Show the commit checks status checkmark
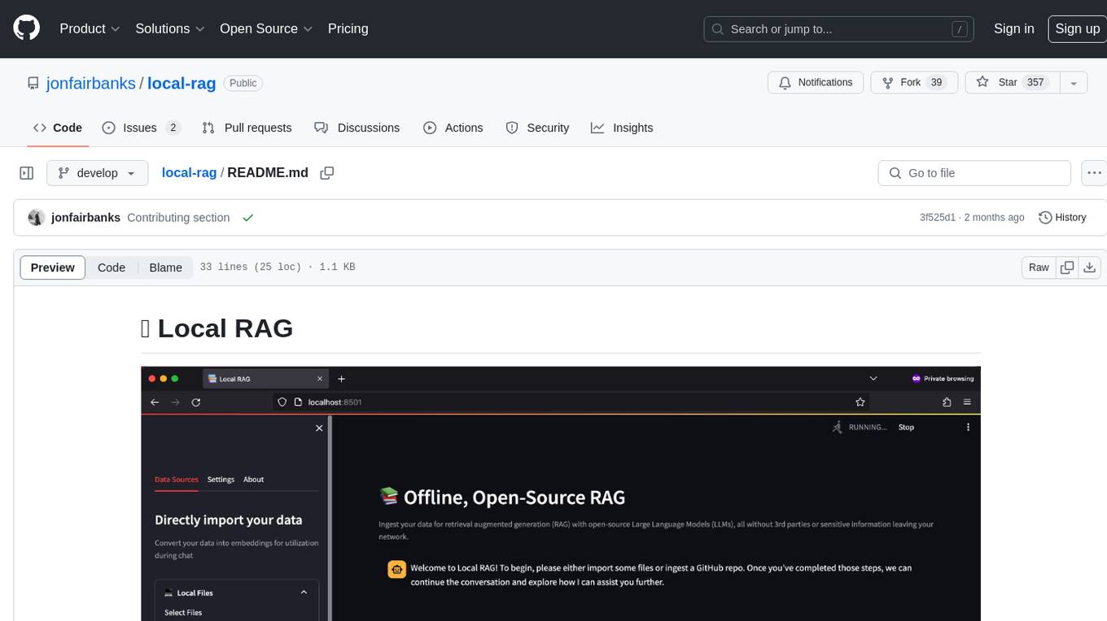Image resolution: width=1107 pixels, height=621 pixels. point(248,218)
